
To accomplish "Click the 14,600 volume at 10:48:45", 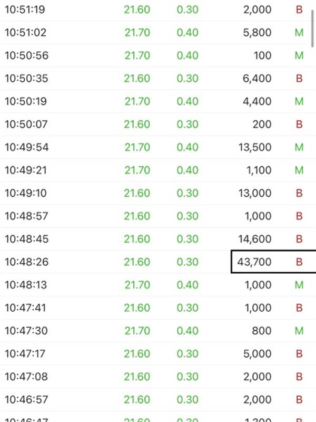I will click(x=255, y=239).
